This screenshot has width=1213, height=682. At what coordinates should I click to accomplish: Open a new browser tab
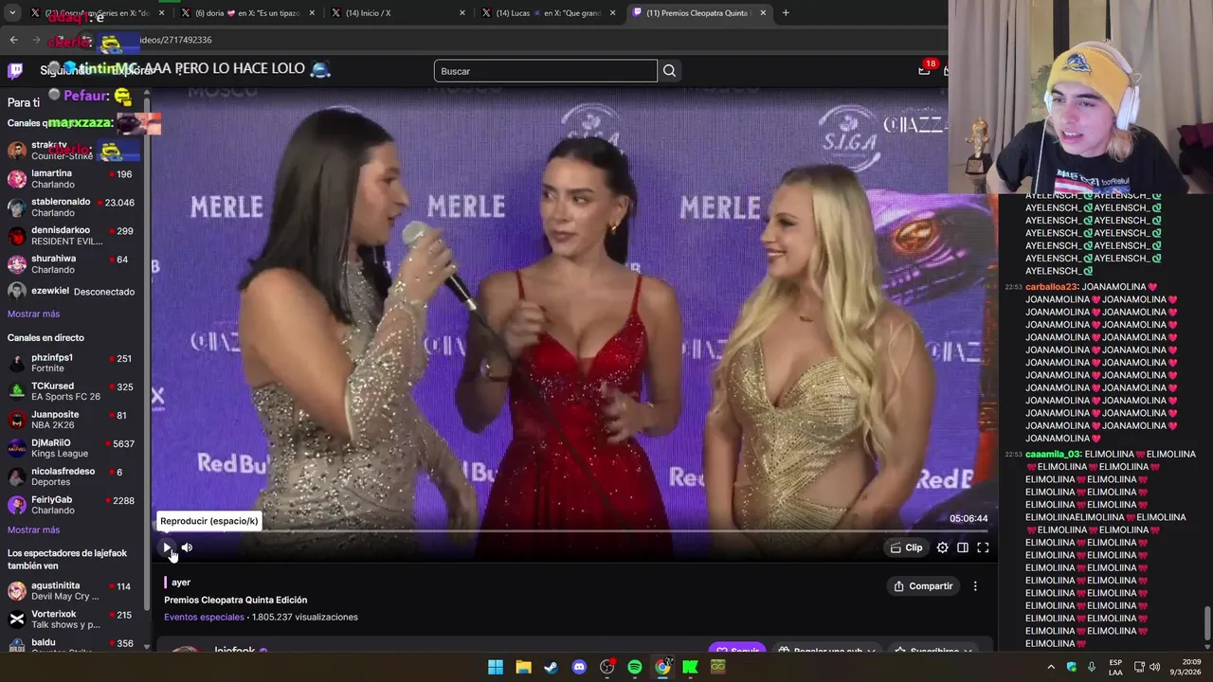786,13
